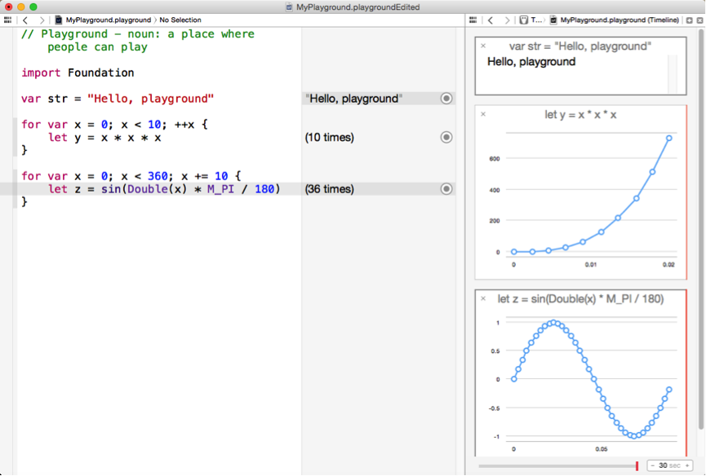Open MyPlayground.playground (Timeline) breadcrumb
This screenshot has height=476, width=706.
(619, 20)
